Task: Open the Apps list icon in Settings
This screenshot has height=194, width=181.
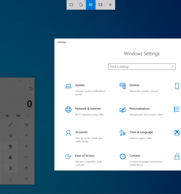Action: point(177,109)
